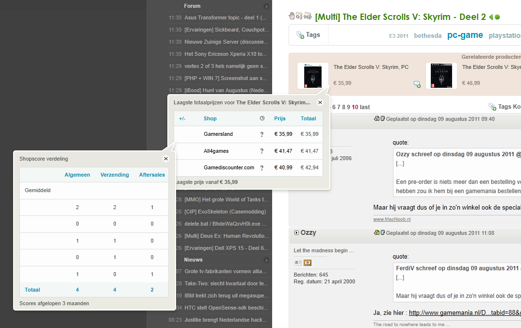Screen dimensions: 521x328
Task: Open the Asus Transformer topic in Forum list
Action: [225, 17]
